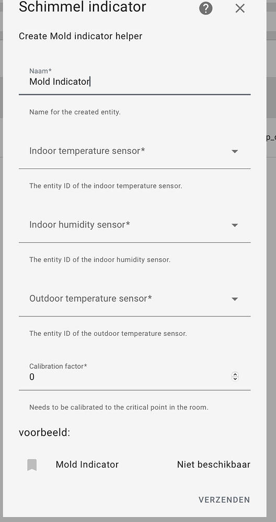Screen dimensions: 276x522
Task: Focus the Calibration factor number field
Action: [135, 375]
